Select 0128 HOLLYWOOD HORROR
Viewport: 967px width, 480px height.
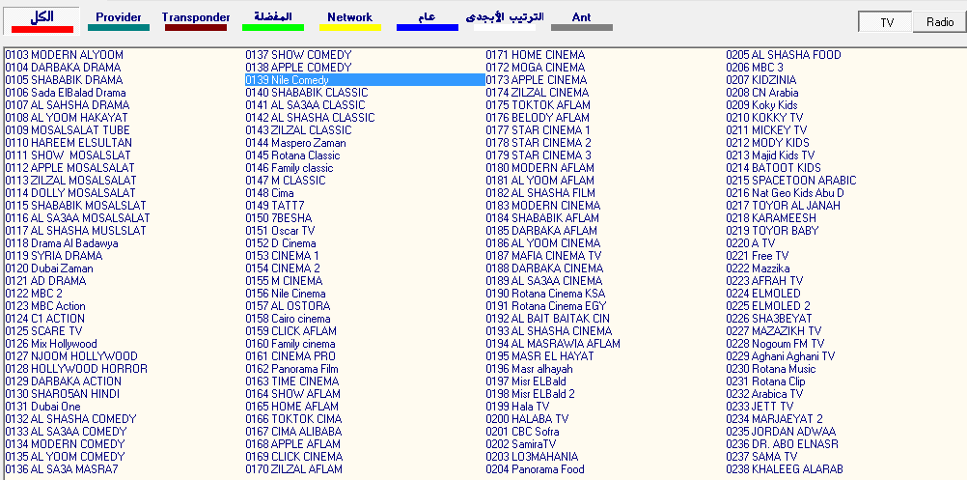[x=76, y=369]
